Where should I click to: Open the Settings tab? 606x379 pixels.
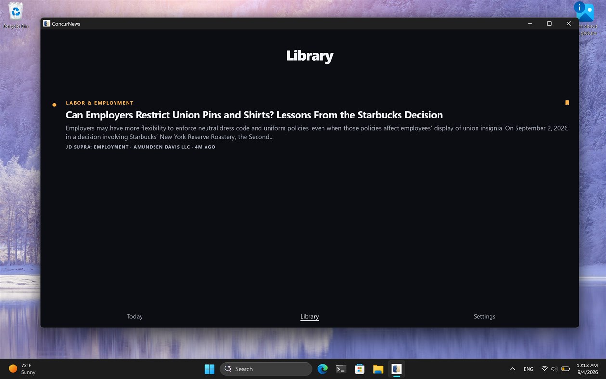[x=484, y=316]
